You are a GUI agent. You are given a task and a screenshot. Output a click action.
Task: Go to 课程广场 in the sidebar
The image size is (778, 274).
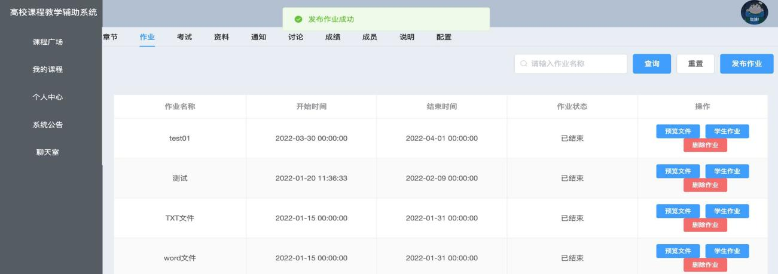[48, 42]
